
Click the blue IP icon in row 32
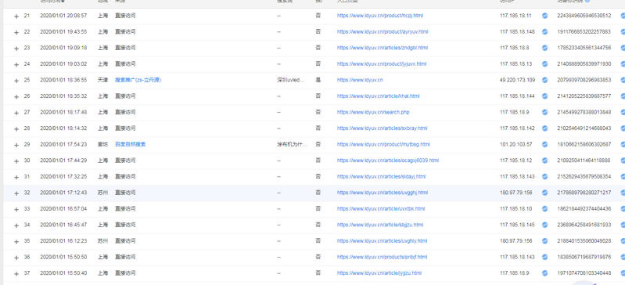click(544, 193)
